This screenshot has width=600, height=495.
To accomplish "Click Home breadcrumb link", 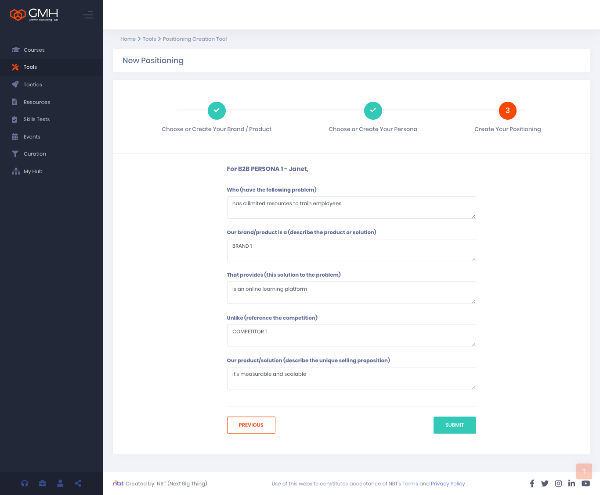I will pyautogui.click(x=128, y=39).
